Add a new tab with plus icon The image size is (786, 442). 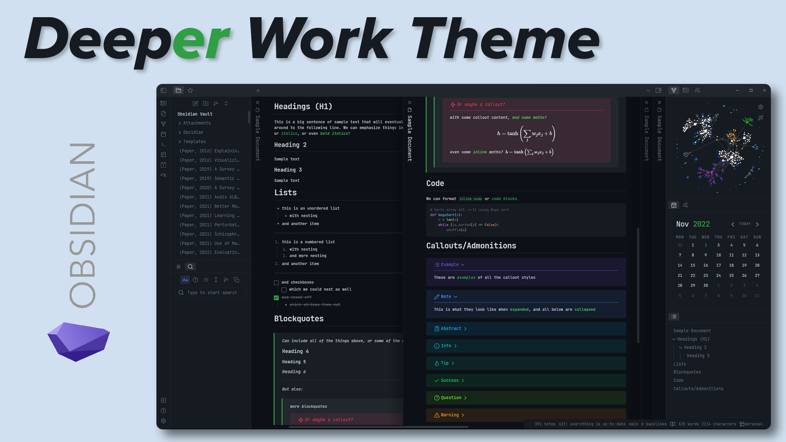pyautogui.click(x=258, y=90)
